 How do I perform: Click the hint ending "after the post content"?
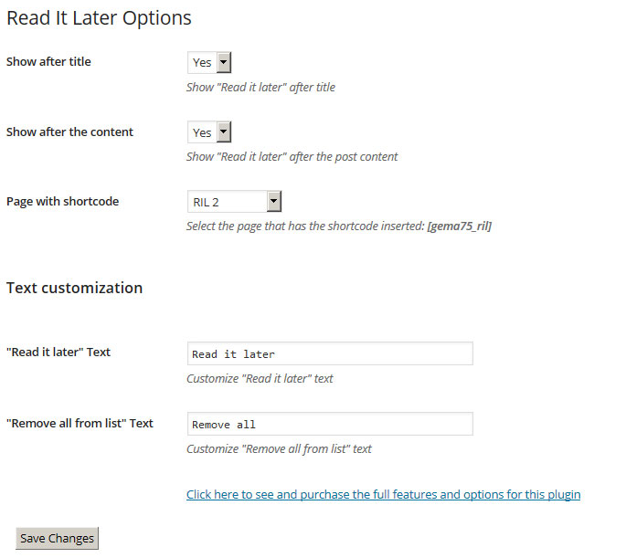292,156
